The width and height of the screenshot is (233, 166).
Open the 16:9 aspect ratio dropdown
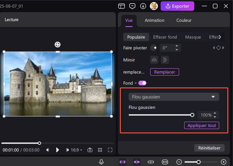pyautogui.click(x=76, y=150)
